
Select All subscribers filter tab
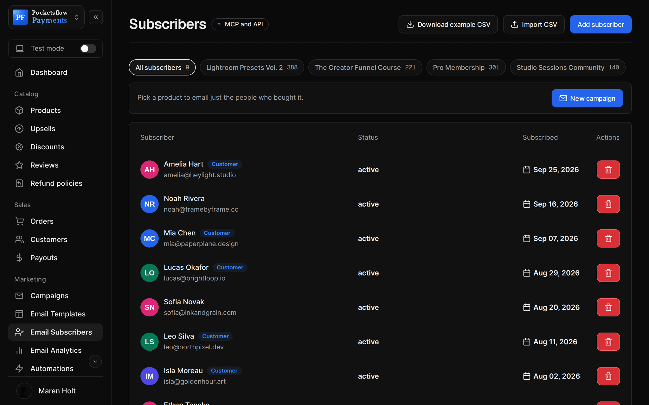(x=162, y=67)
